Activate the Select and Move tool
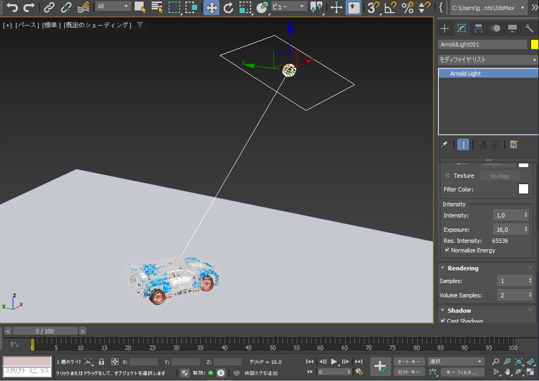The image size is (539, 381). [x=212, y=7]
